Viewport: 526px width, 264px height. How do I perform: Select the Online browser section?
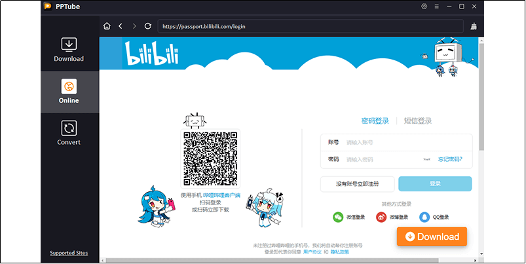69,92
